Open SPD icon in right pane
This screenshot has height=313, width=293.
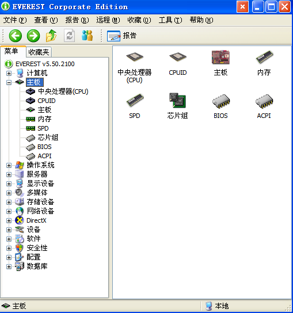pyautogui.click(x=135, y=106)
